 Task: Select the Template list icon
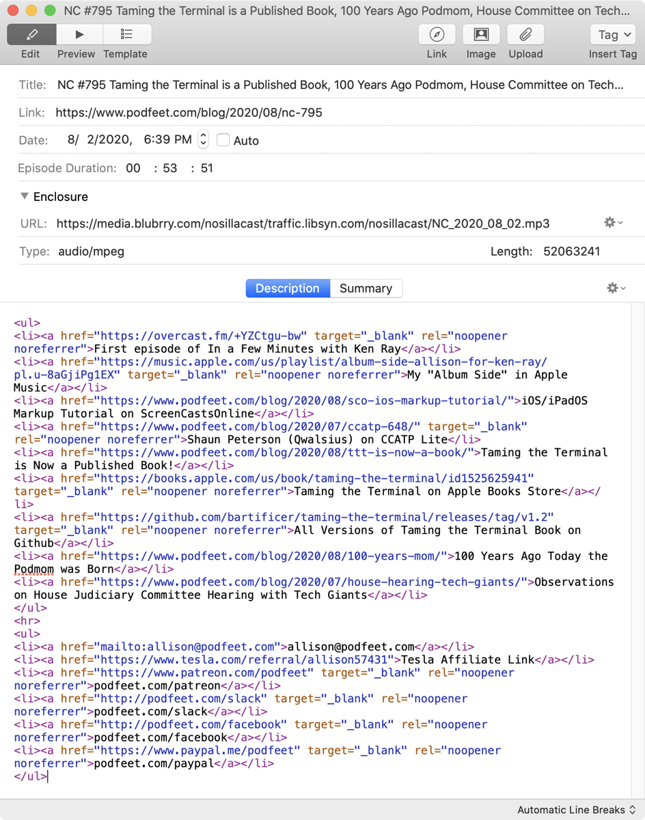[126, 34]
